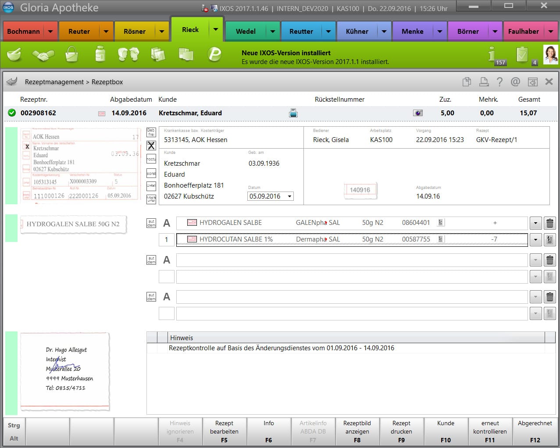The width and height of the screenshot is (560, 448).
Task: Click the handshake icon in green toolbar
Action: [x=43, y=55]
